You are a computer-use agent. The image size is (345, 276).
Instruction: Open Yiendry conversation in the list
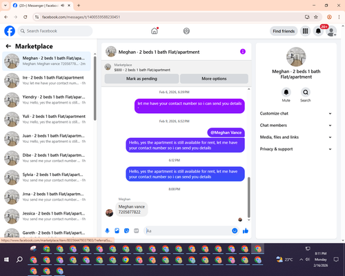(x=46, y=100)
